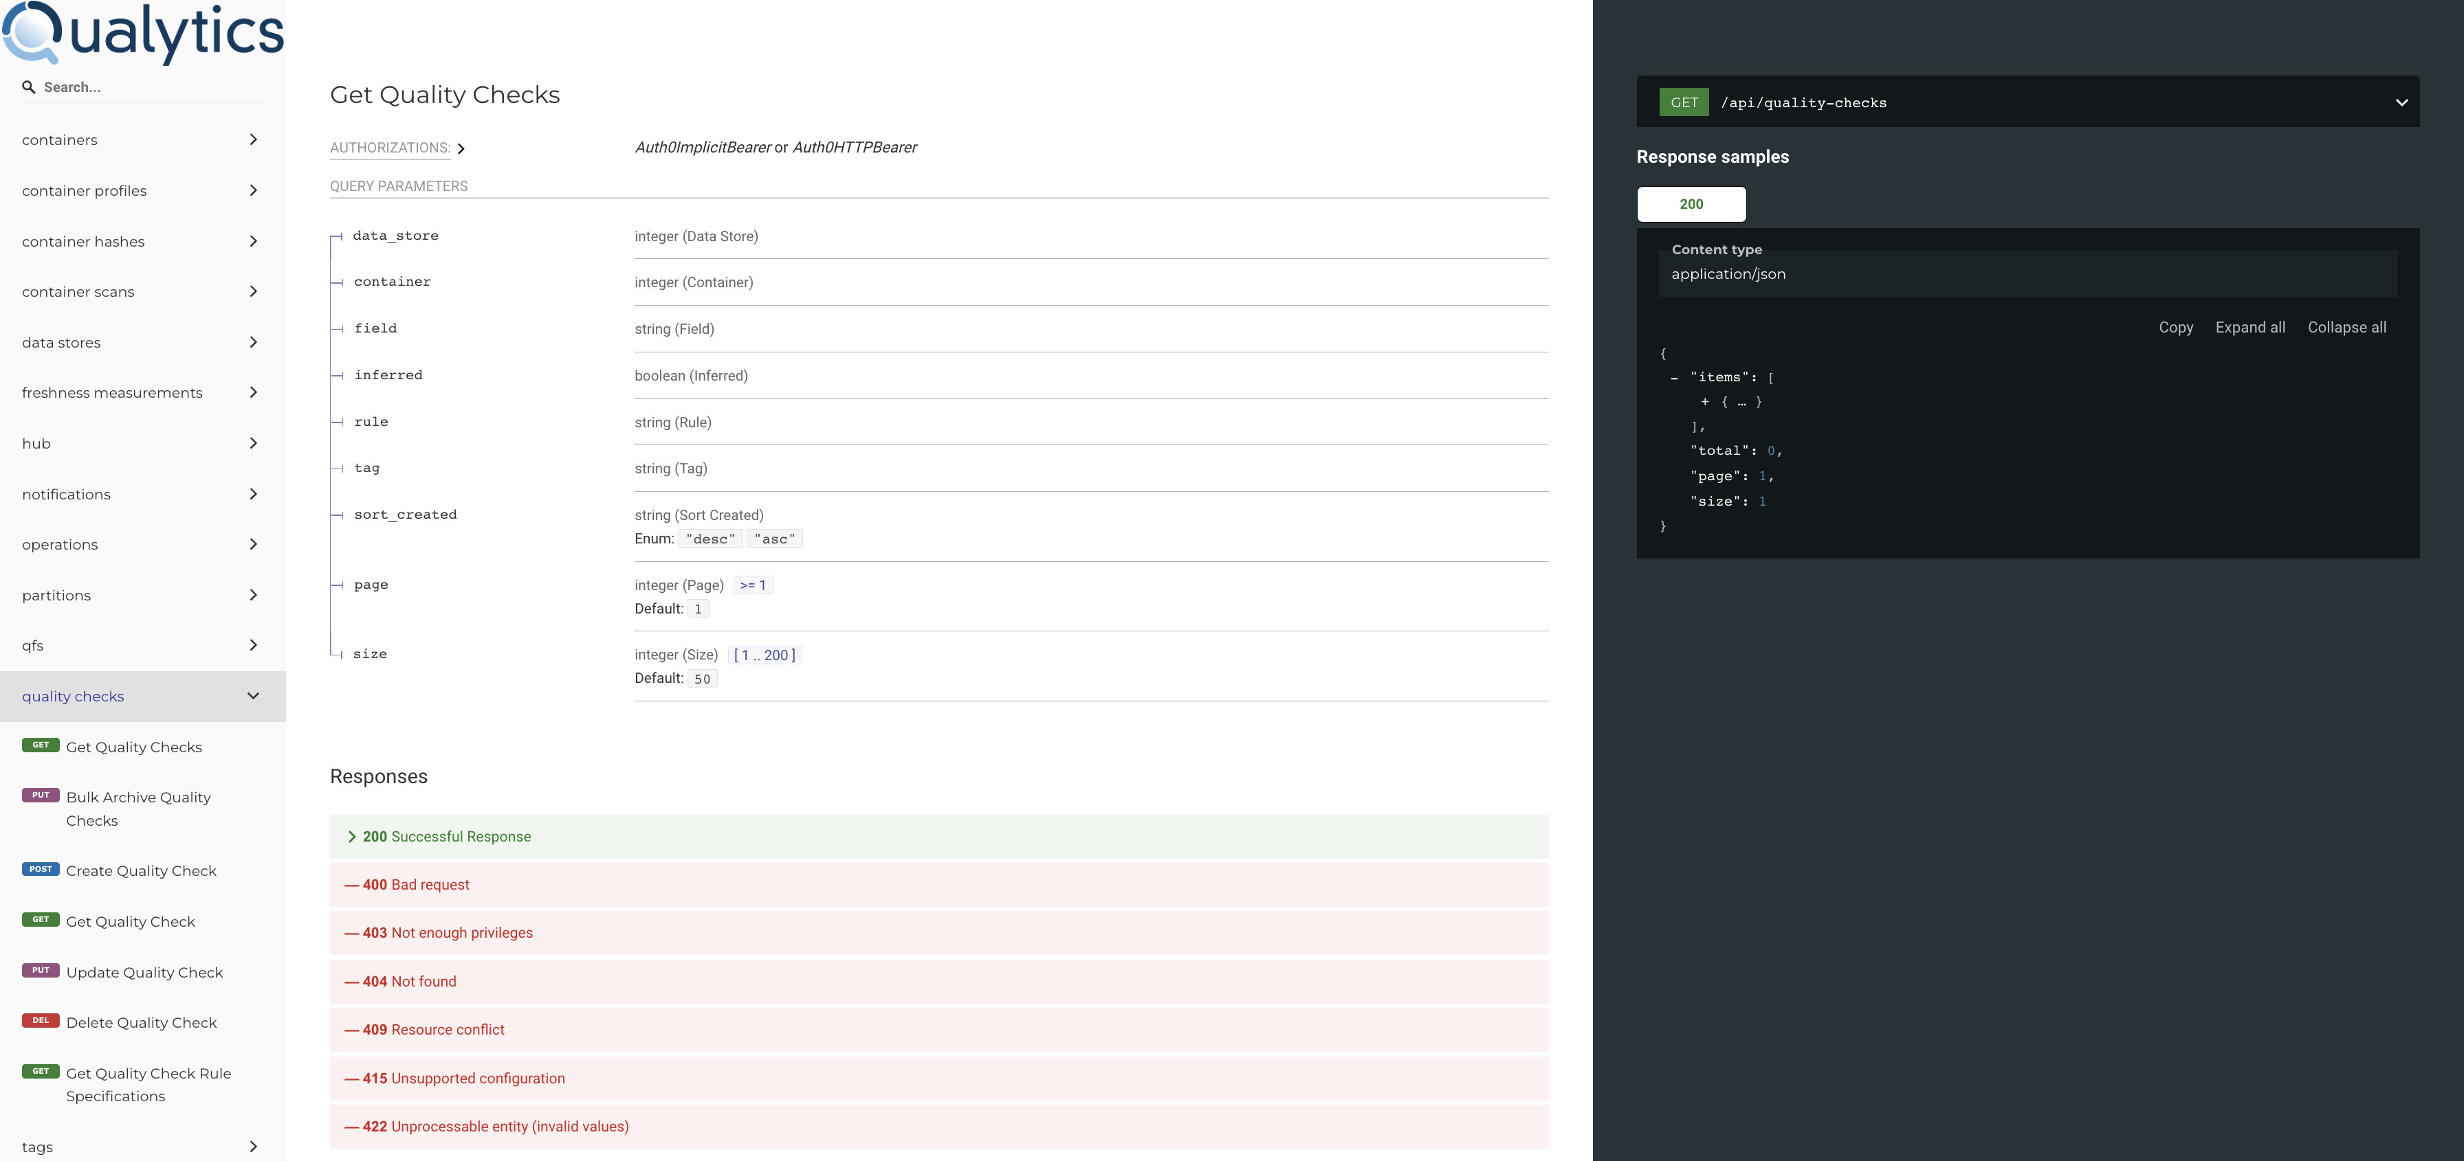Image resolution: width=2464 pixels, height=1161 pixels.
Task: Collapse the quality checks sidebar section
Action: pos(252,696)
